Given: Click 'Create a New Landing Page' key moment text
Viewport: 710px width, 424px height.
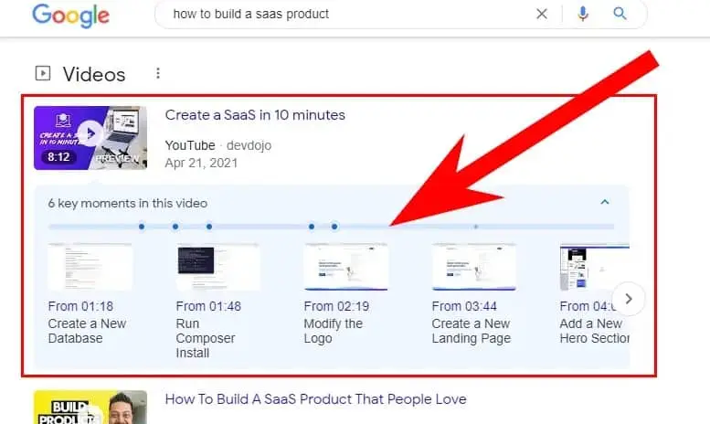Looking at the screenshot, I should (x=471, y=331).
